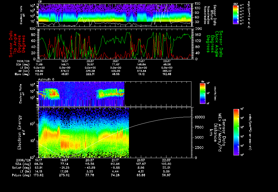Viewport: 278px width, 192px height.
Task: Click the DEF rainbow color bar
Action: click(236, 15)
